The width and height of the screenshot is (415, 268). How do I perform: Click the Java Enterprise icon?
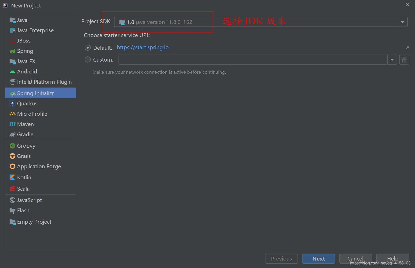point(12,30)
